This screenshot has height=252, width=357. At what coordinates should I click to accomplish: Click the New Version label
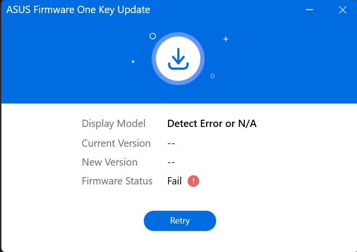click(110, 162)
